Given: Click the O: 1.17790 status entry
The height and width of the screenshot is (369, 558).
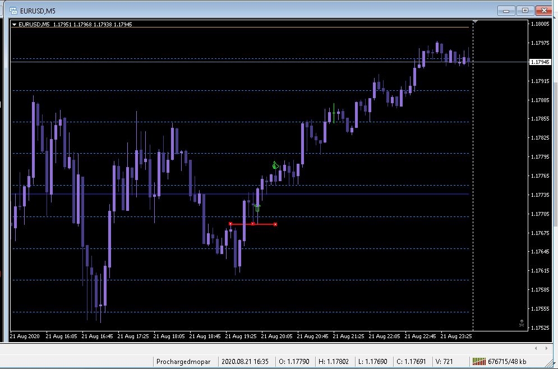Looking at the screenshot, I should tap(294, 362).
